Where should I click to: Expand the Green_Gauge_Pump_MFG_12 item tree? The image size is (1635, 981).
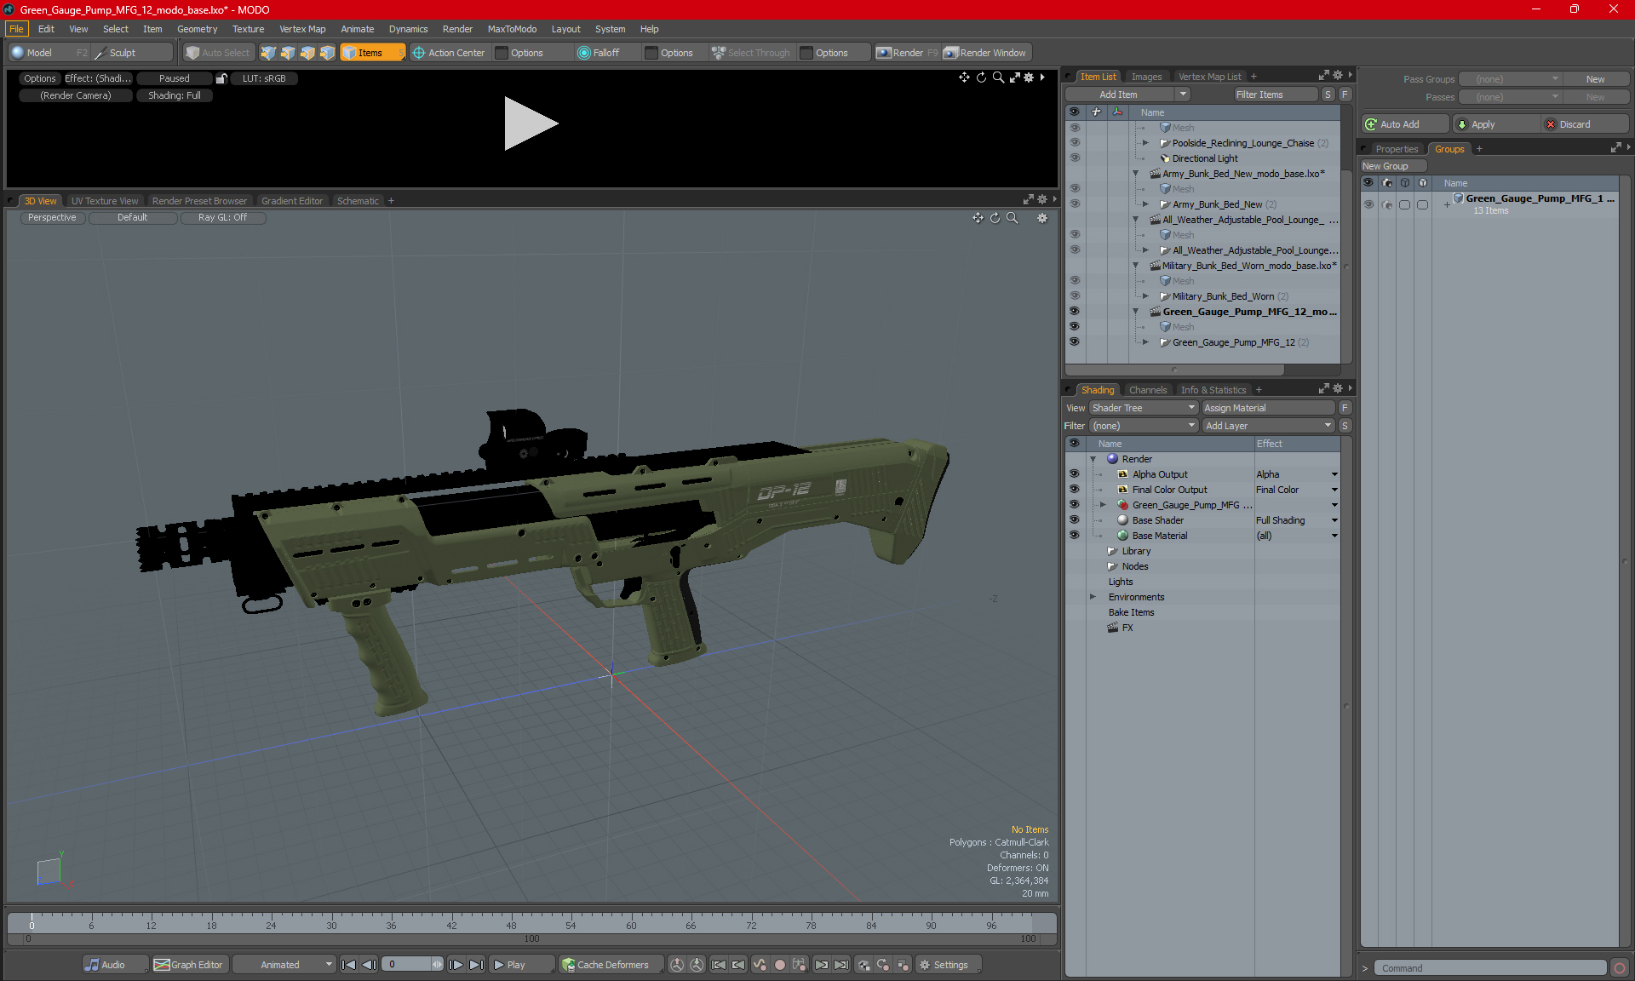1145,342
